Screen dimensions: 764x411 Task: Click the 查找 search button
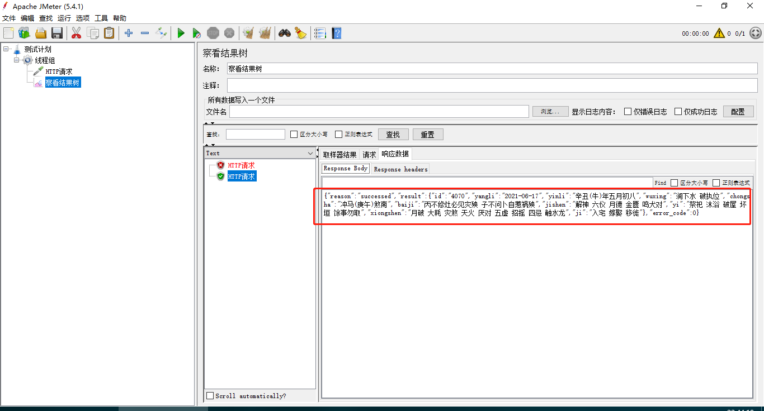tap(393, 134)
